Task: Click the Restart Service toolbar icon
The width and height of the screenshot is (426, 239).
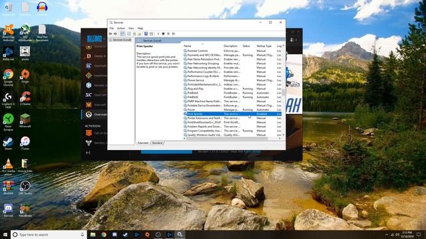Action: [x=173, y=34]
